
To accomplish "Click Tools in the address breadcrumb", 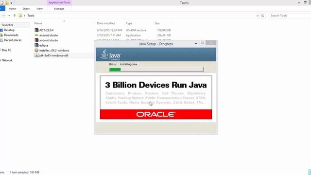I will click(x=31, y=16).
